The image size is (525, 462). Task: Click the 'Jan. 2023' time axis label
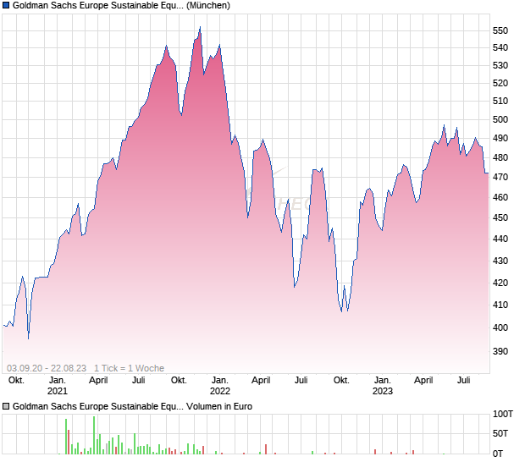[x=383, y=386]
